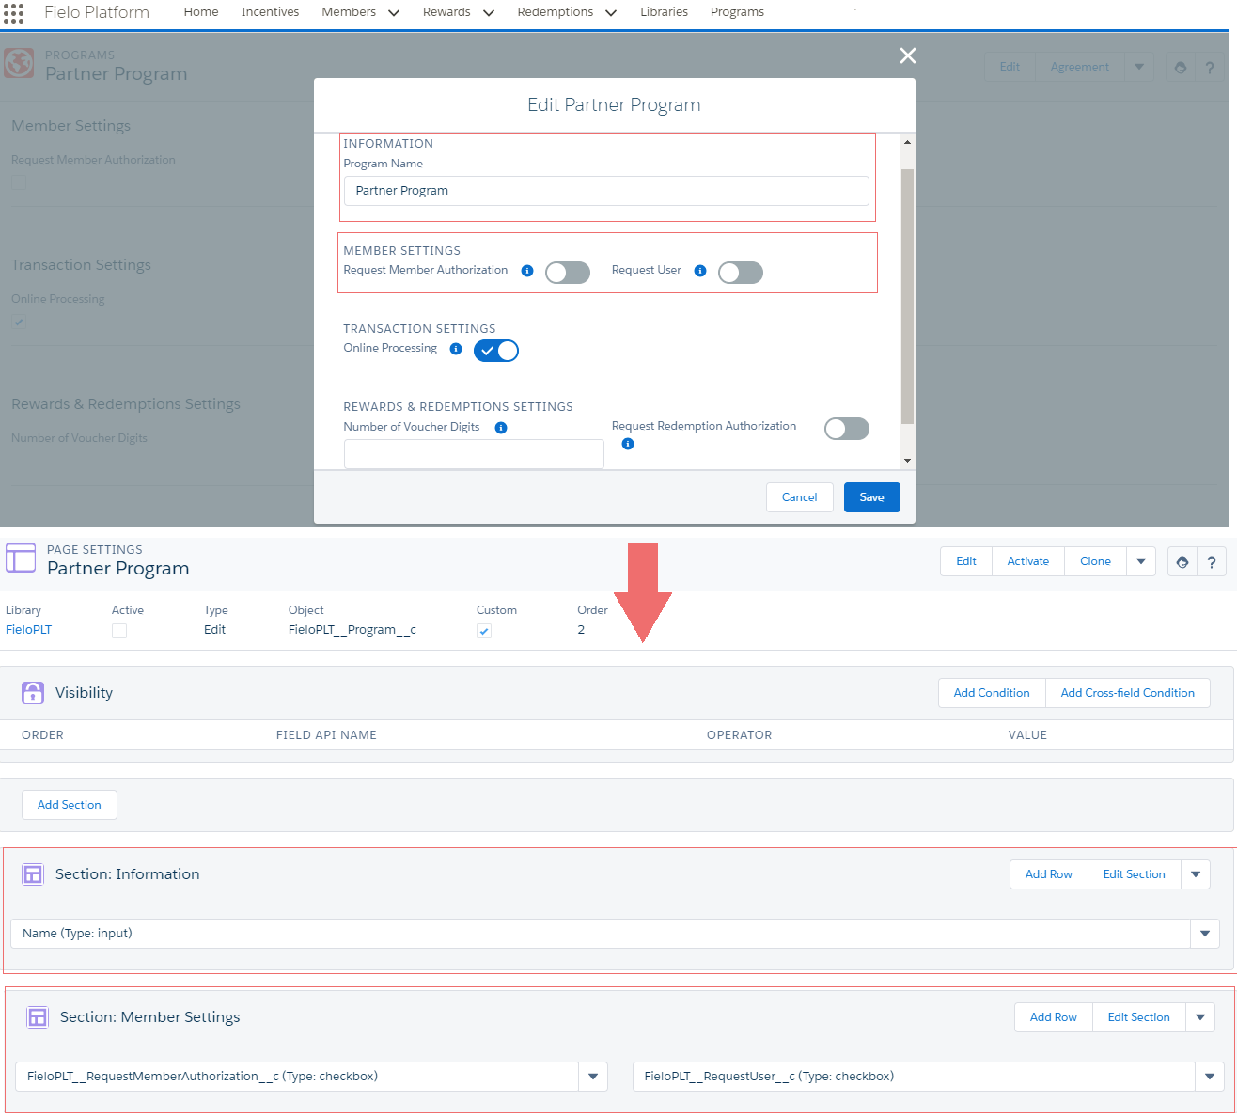Open Section: Information actions dropdown
Screen dimensions: 1237x1117
pos(1196,874)
